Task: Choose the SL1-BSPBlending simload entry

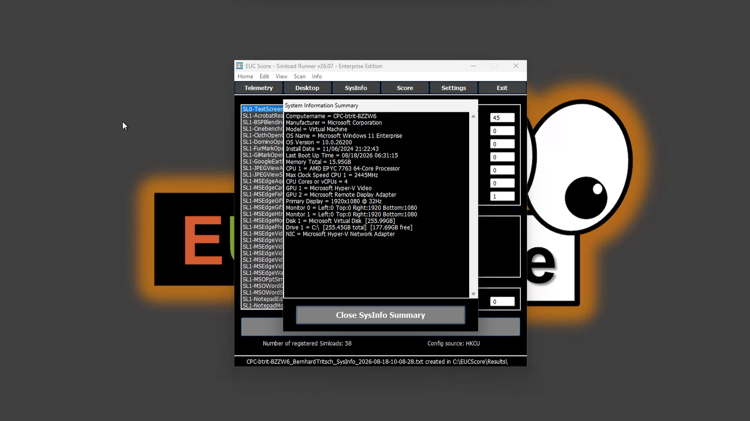Action: point(262,122)
